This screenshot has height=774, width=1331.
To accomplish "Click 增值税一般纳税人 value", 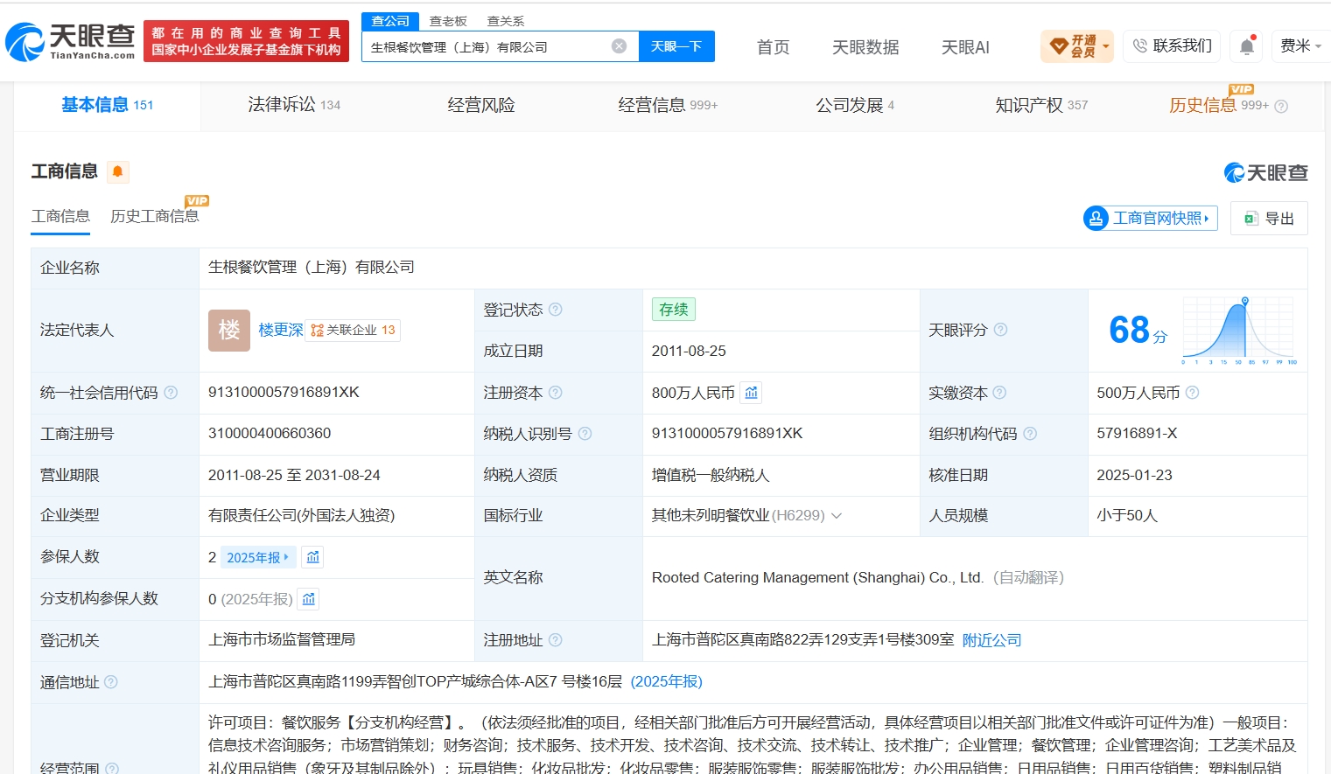I will (711, 475).
